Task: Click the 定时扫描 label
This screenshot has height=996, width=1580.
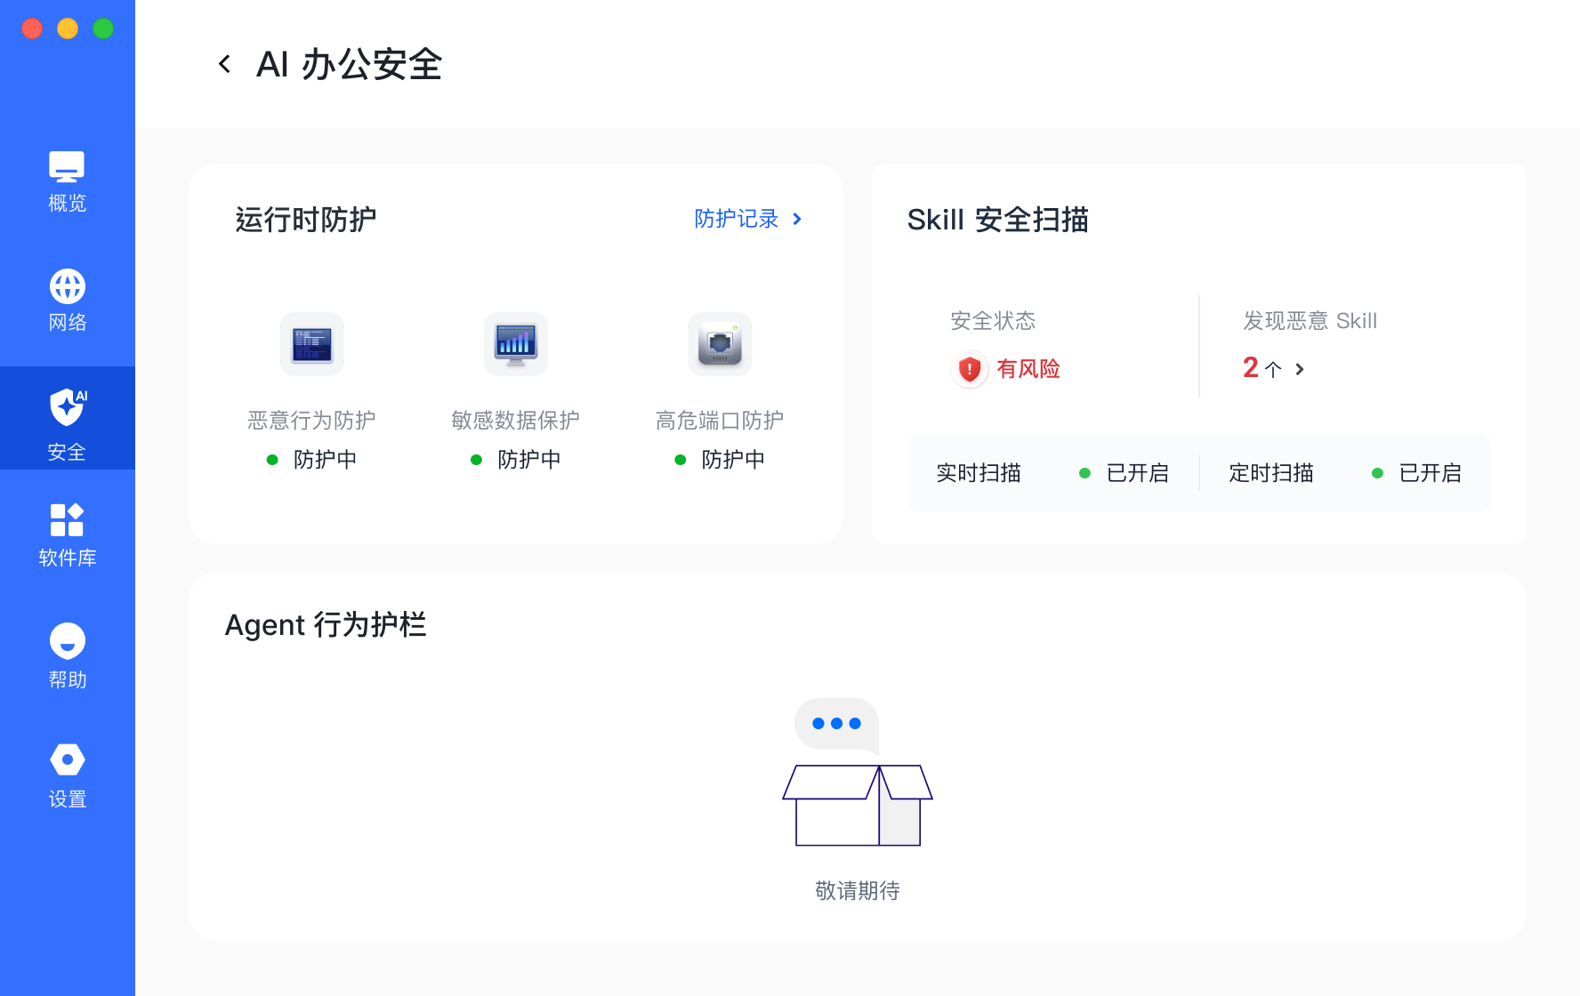Action: click(1271, 473)
